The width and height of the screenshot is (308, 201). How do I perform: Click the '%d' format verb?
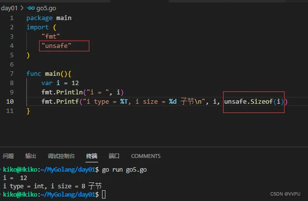pyautogui.click(x=173, y=101)
